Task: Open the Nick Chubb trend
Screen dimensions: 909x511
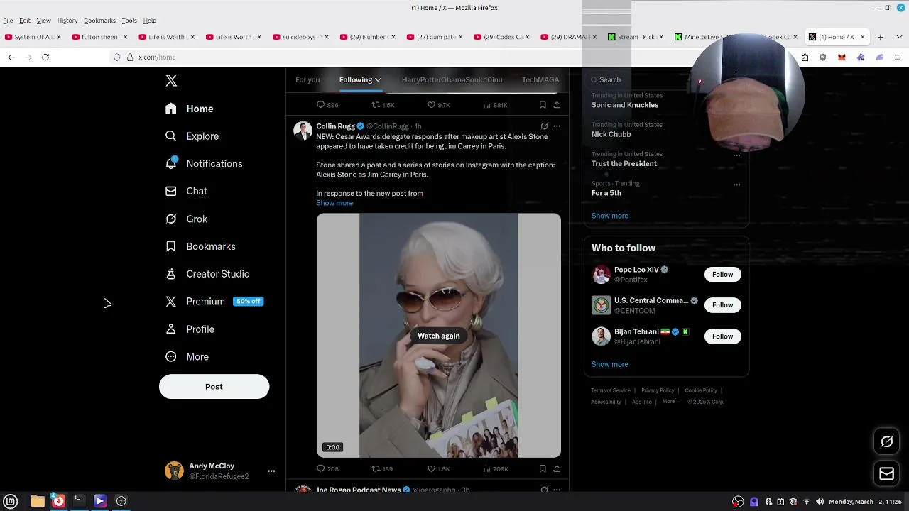Action: point(611,134)
